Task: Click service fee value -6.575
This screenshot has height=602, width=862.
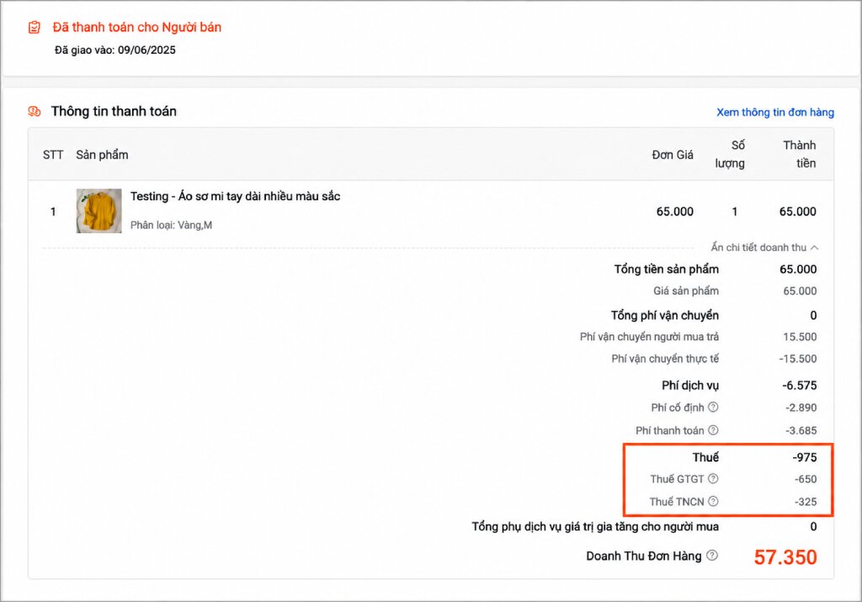Action: (800, 386)
